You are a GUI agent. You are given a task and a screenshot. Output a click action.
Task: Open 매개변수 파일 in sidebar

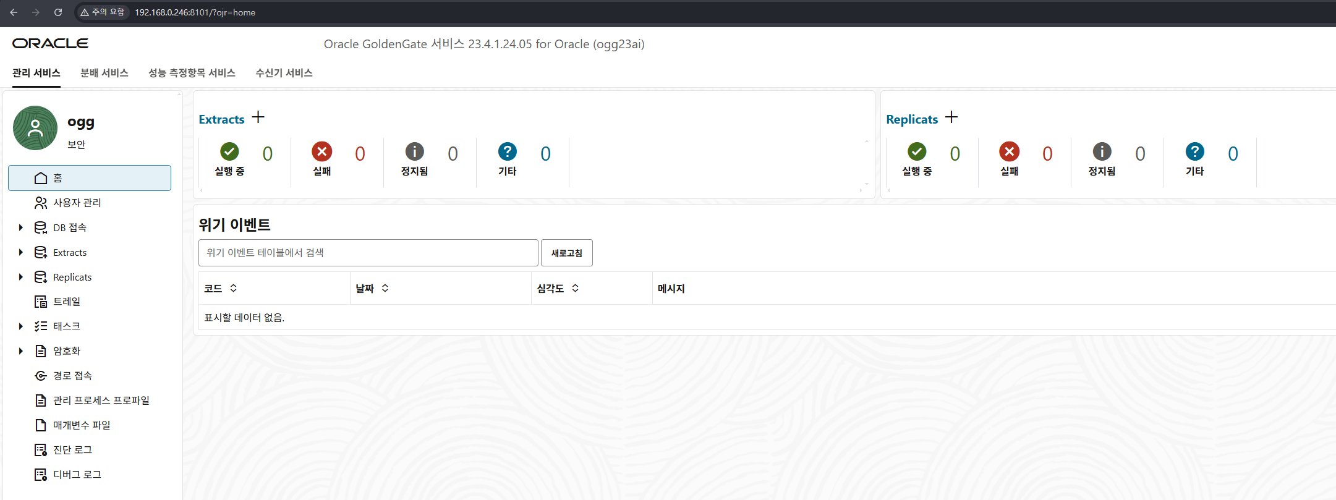(x=82, y=425)
